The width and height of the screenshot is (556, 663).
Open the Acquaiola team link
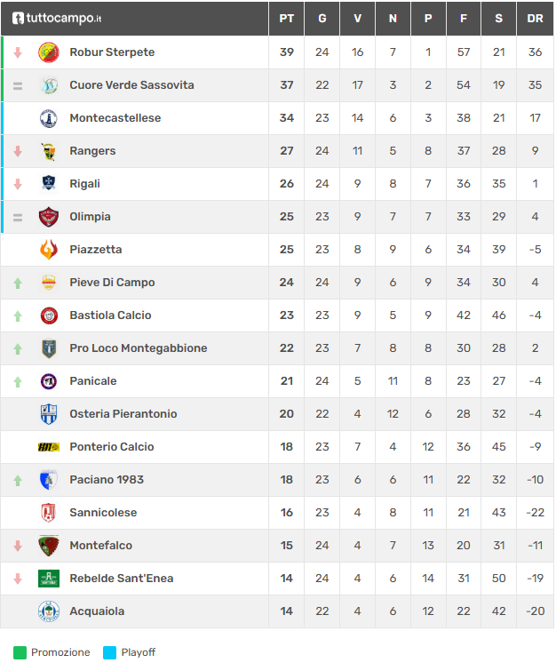pyautogui.click(x=97, y=611)
